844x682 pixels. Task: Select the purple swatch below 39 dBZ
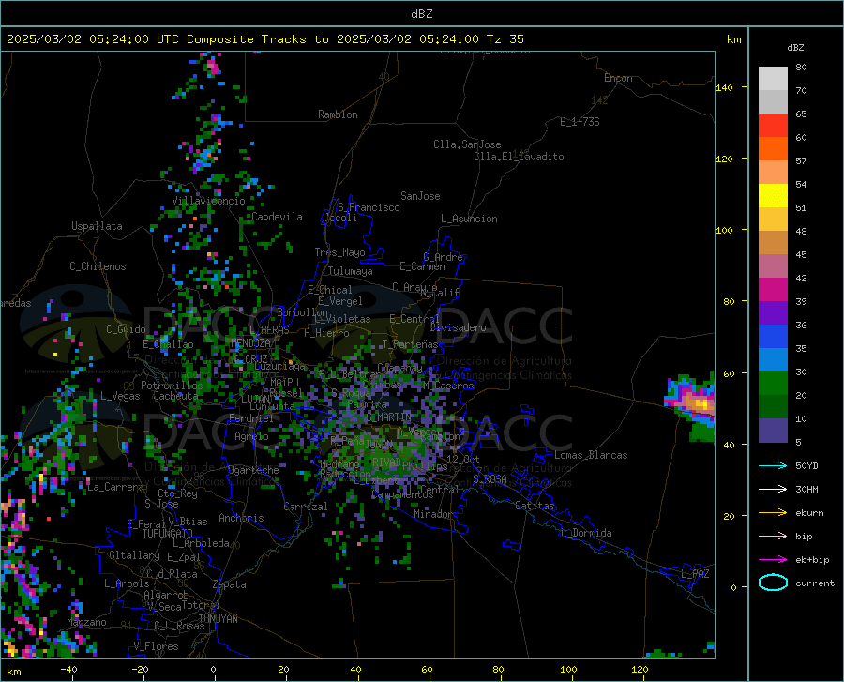pos(773,313)
